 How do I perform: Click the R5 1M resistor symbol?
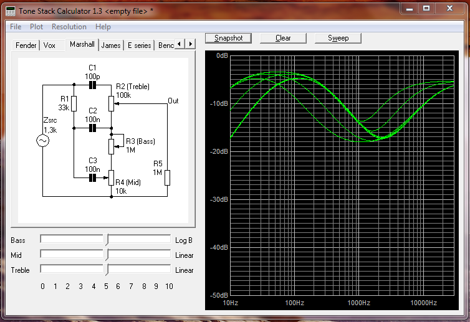click(x=167, y=178)
